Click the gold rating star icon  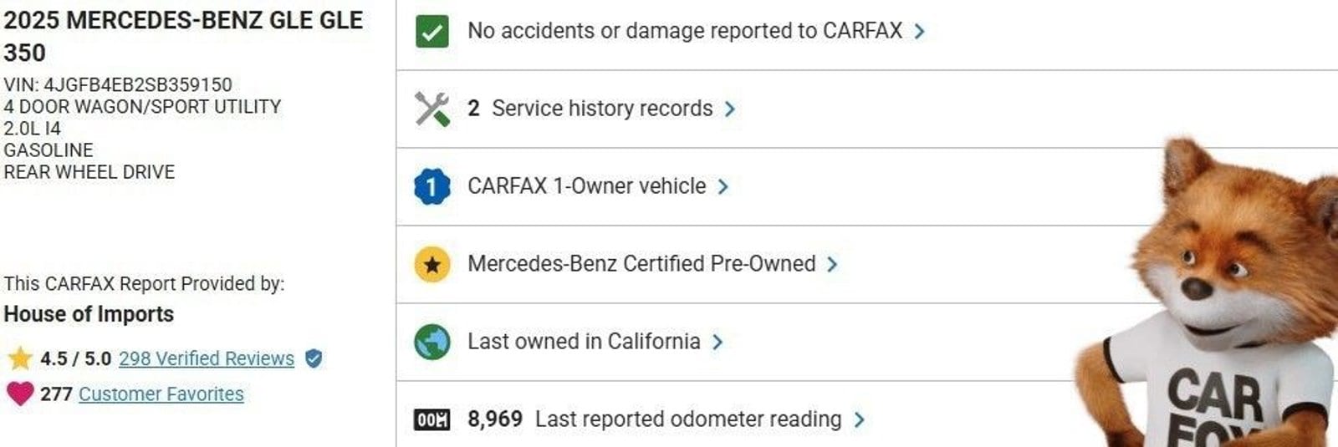(19, 358)
